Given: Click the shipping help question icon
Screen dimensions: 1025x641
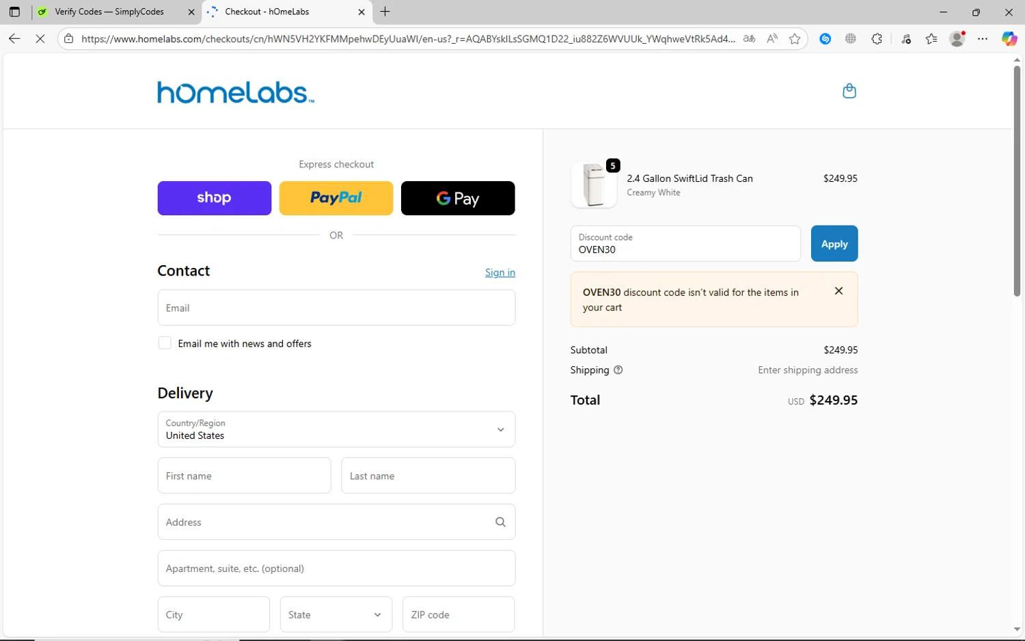Looking at the screenshot, I should tap(618, 370).
